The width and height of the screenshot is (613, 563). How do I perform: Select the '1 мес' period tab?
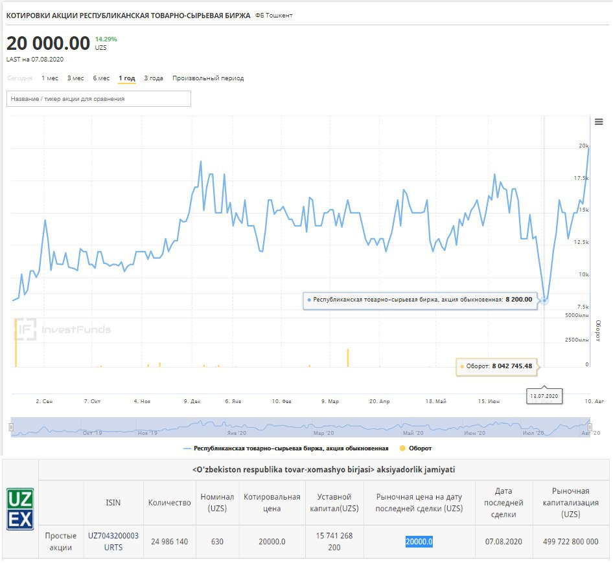[50, 78]
